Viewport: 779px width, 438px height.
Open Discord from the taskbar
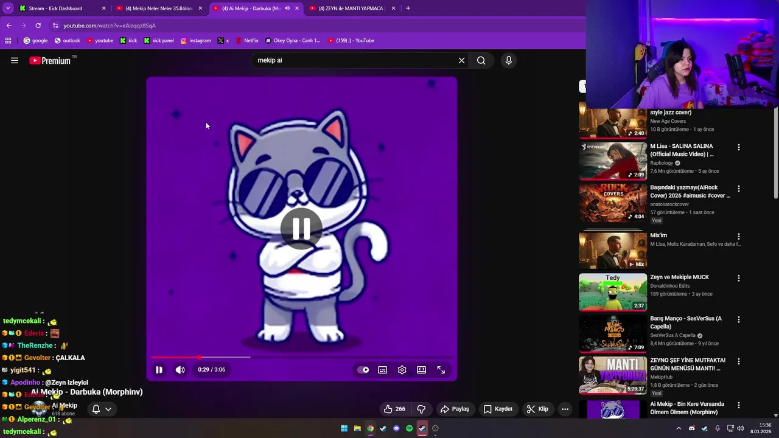pyautogui.click(x=396, y=428)
